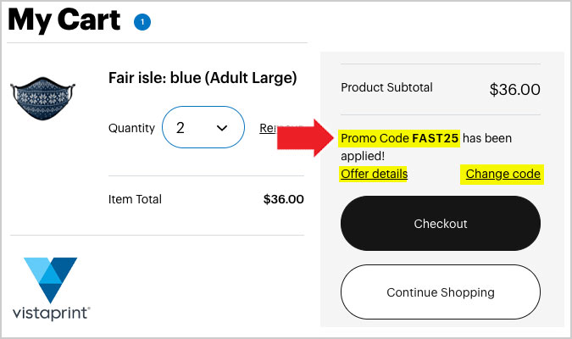
Task: Click the Item Total label
Action: pyautogui.click(x=135, y=199)
